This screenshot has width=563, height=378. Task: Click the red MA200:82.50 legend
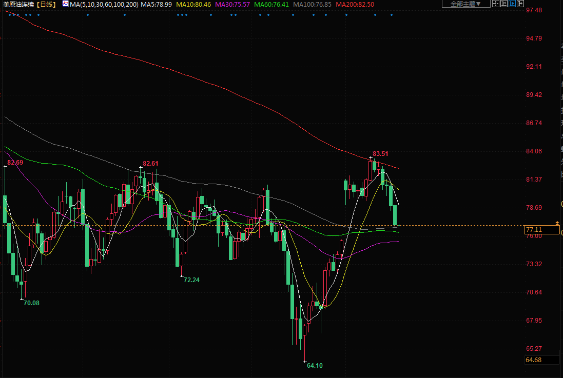click(355, 4)
